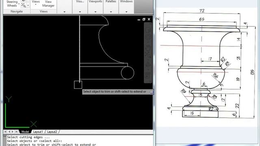The width and height of the screenshot is (260, 146).
Task: Open the Steering Wheels tool
Action: point(12,4)
